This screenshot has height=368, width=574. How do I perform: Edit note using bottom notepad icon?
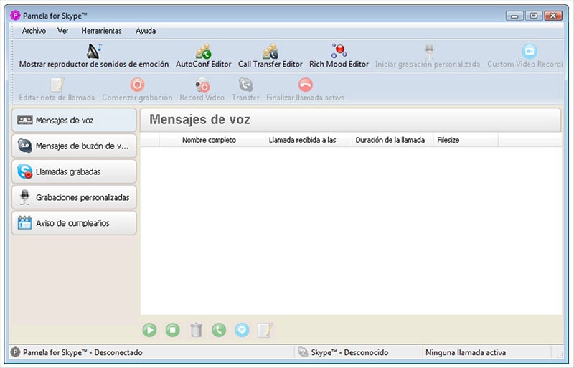click(x=265, y=330)
